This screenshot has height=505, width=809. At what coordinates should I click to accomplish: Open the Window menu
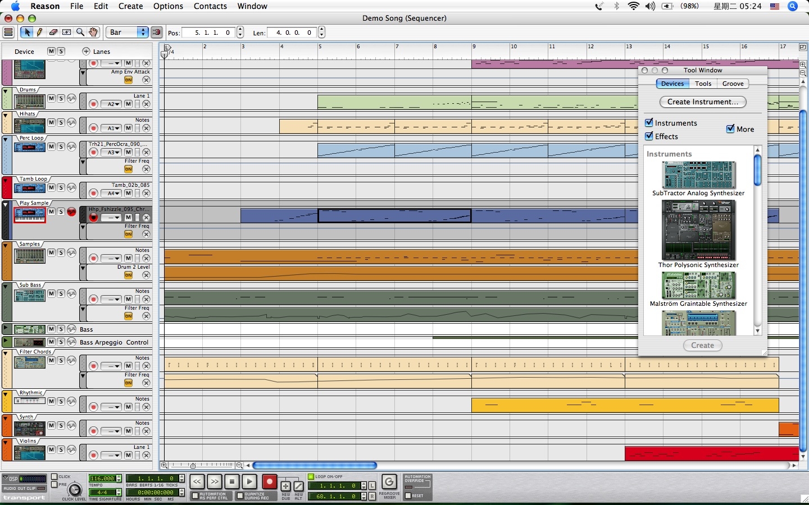(252, 6)
